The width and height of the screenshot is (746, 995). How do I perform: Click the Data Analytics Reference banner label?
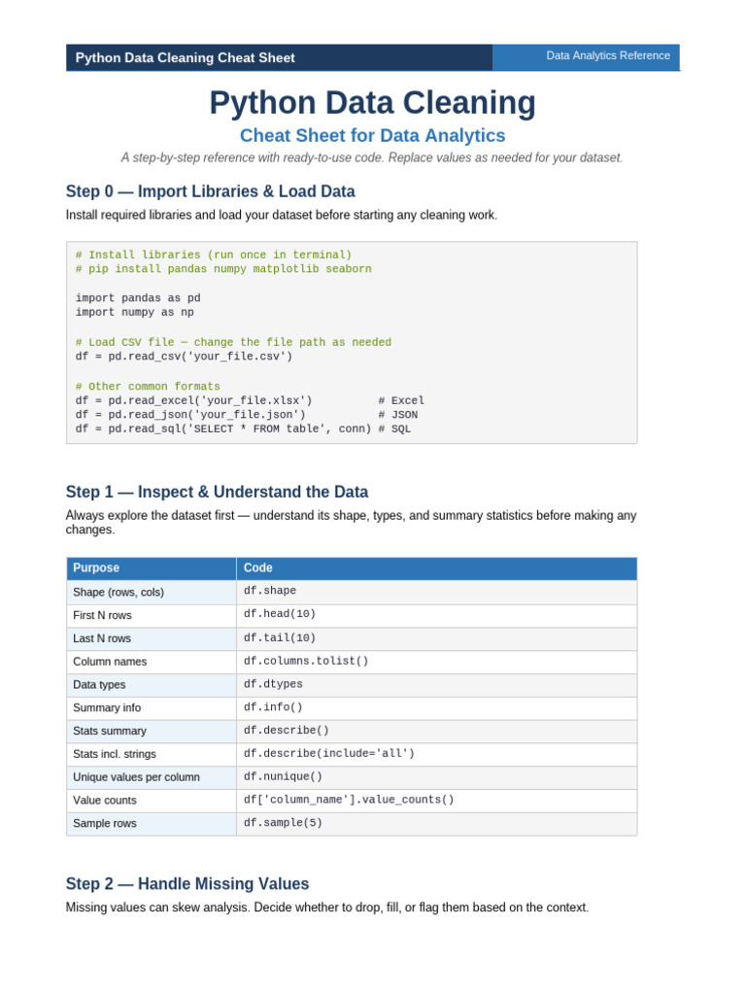click(x=608, y=55)
